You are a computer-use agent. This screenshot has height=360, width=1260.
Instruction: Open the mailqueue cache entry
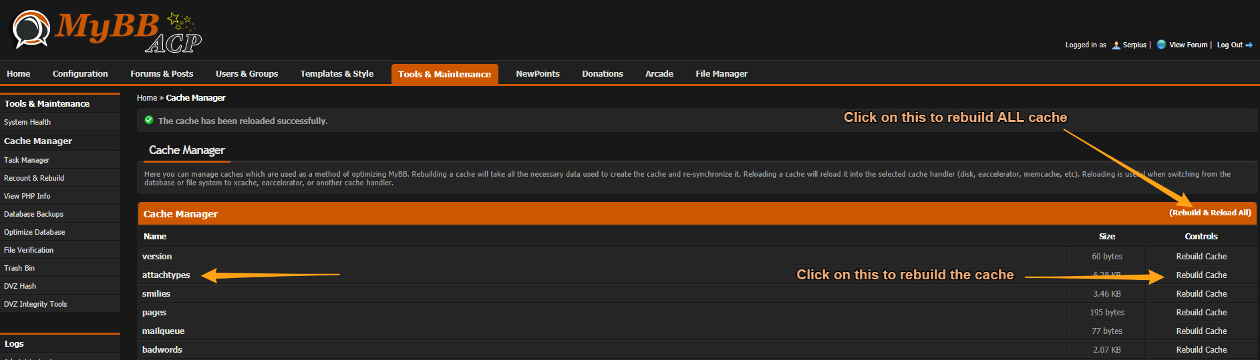click(x=164, y=331)
